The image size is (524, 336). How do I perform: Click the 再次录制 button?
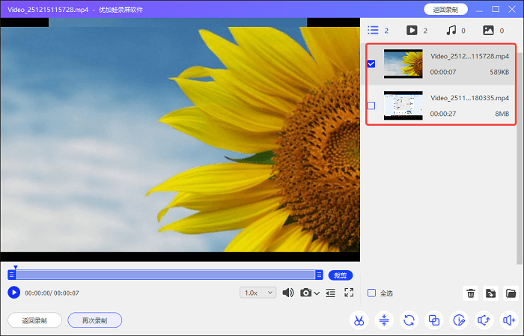coord(94,320)
